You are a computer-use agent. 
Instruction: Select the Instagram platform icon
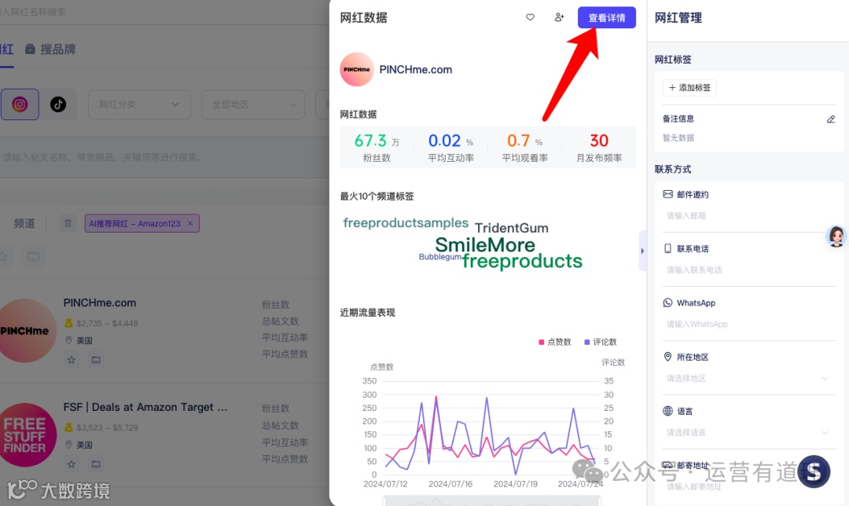pyautogui.click(x=20, y=104)
